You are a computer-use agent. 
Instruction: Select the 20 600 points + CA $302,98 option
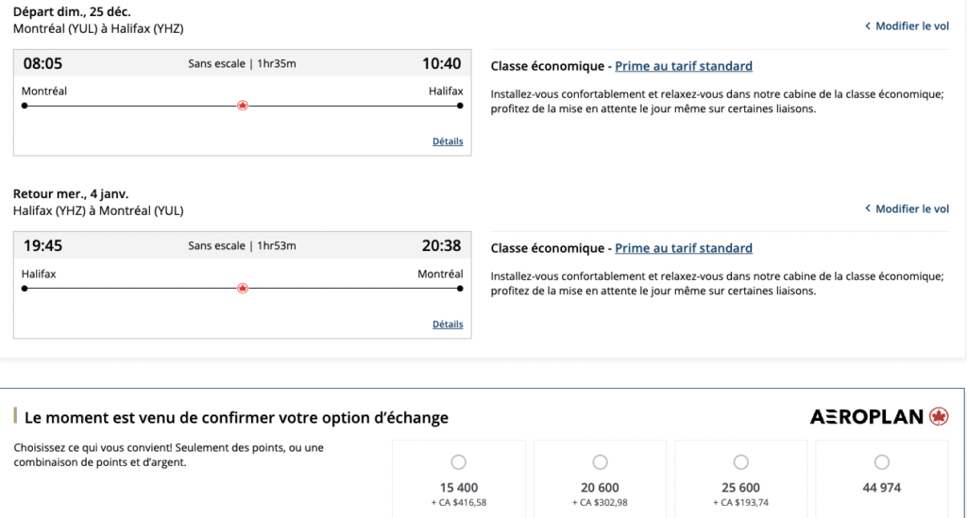coord(601,462)
